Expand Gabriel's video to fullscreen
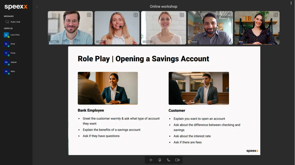This screenshot has height=165, width=295. tap(229, 15)
